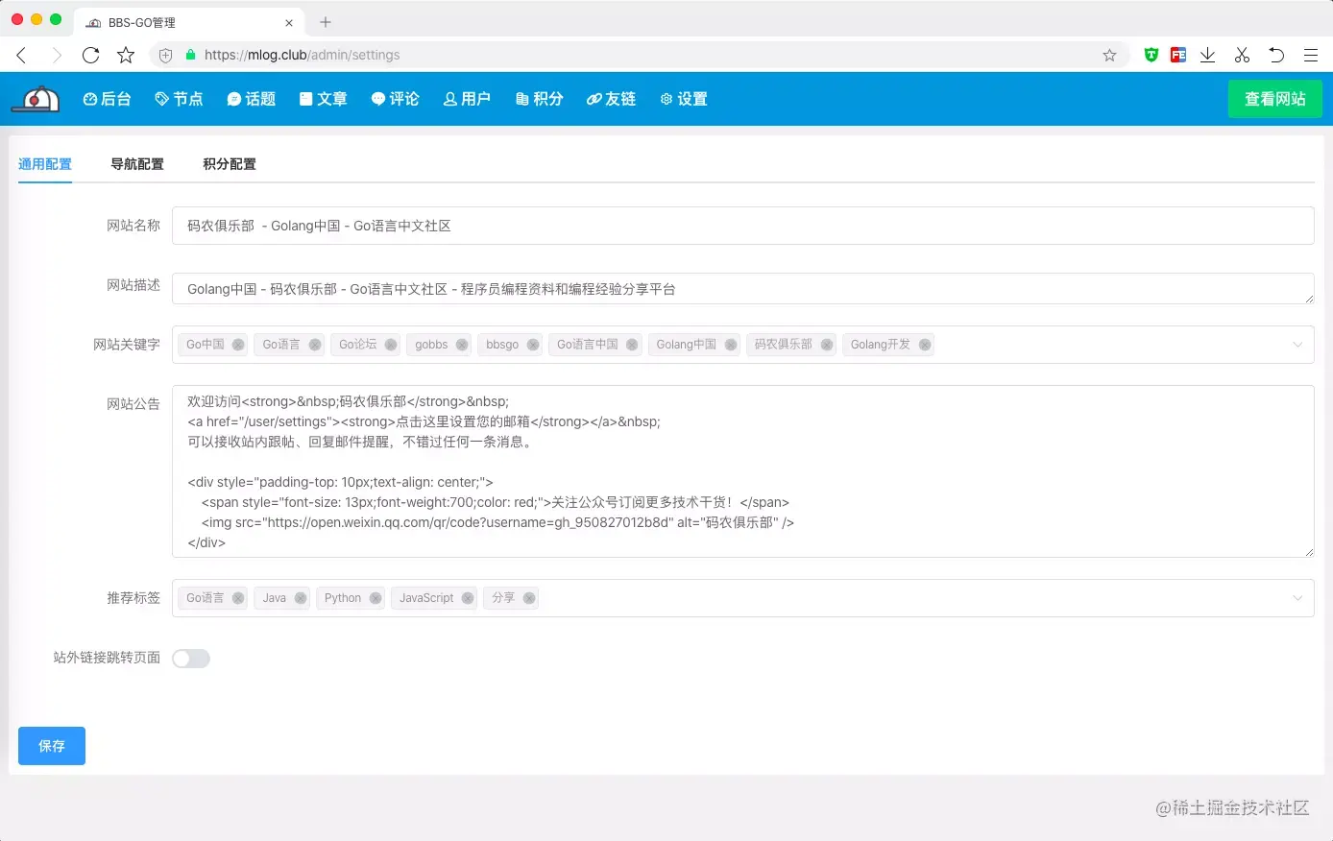Remove the Go语言 keyword tag
This screenshot has height=841, width=1333.
[x=314, y=345]
